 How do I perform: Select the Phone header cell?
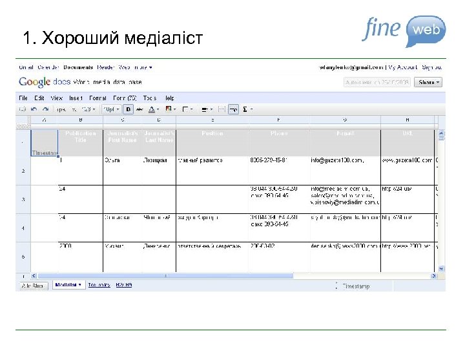(279, 143)
